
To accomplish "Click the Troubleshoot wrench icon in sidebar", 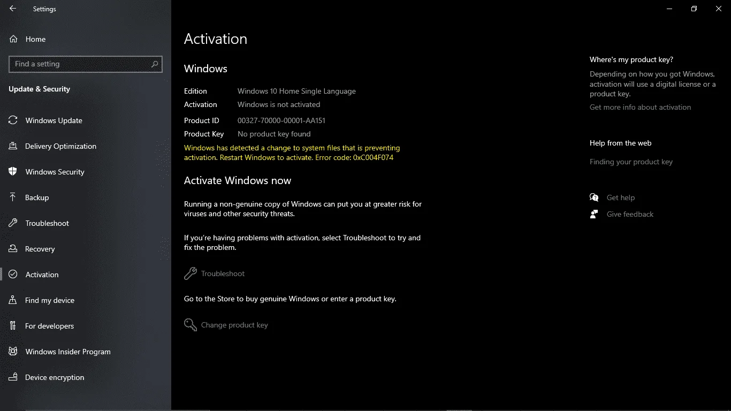I will coord(13,223).
